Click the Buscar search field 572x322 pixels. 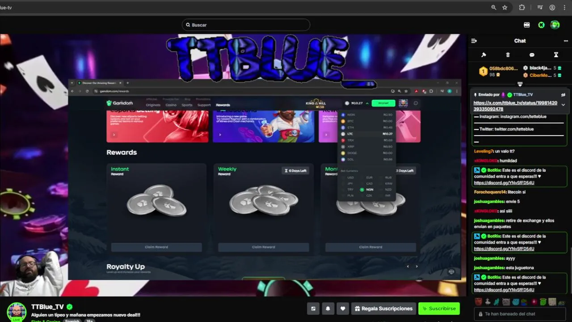[x=246, y=25]
